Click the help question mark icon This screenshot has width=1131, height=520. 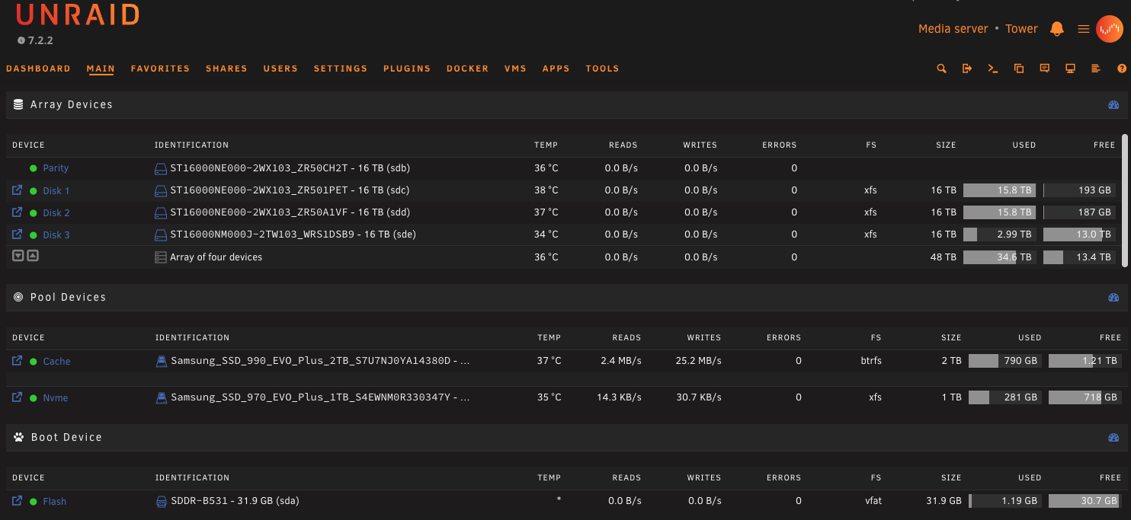(x=1121, y=69)
